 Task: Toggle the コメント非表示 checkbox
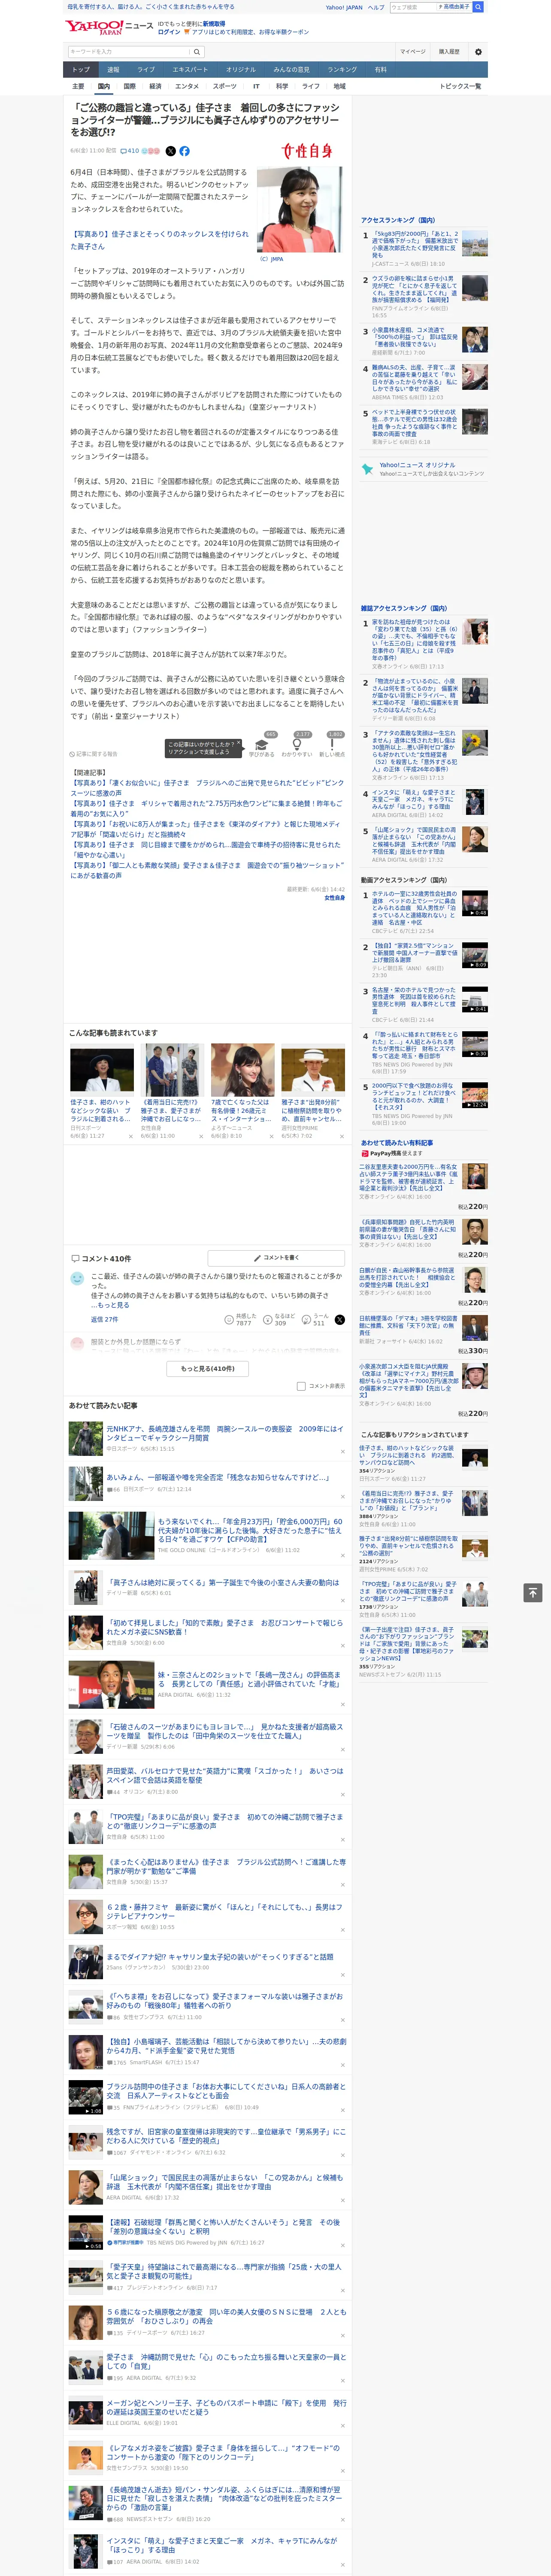tap(301, 1386)
